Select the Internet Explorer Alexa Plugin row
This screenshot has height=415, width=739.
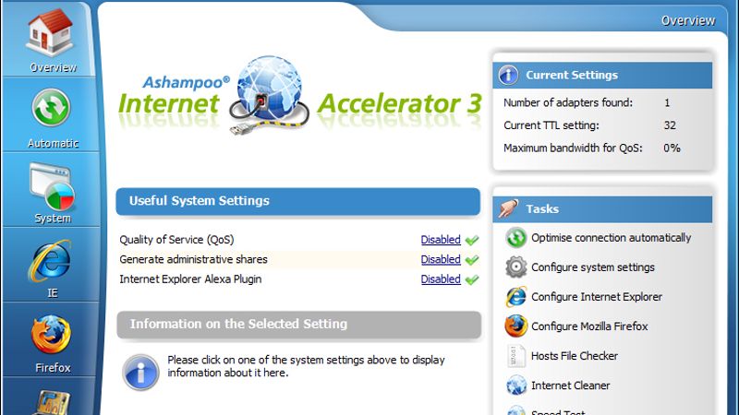click(x=298, y=279)
